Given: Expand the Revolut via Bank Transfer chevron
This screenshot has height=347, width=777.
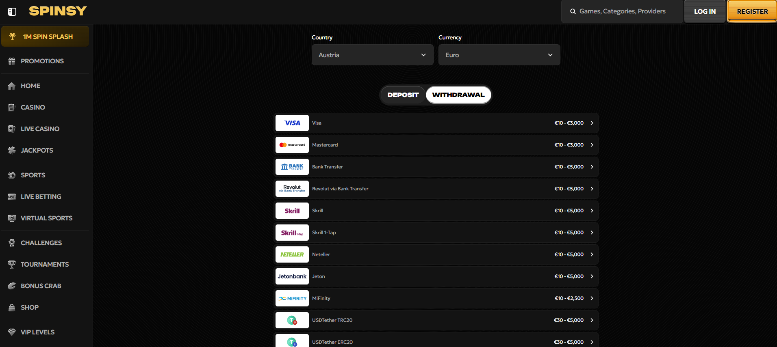Looking at the screenshot, I should [x=592, y=189].
